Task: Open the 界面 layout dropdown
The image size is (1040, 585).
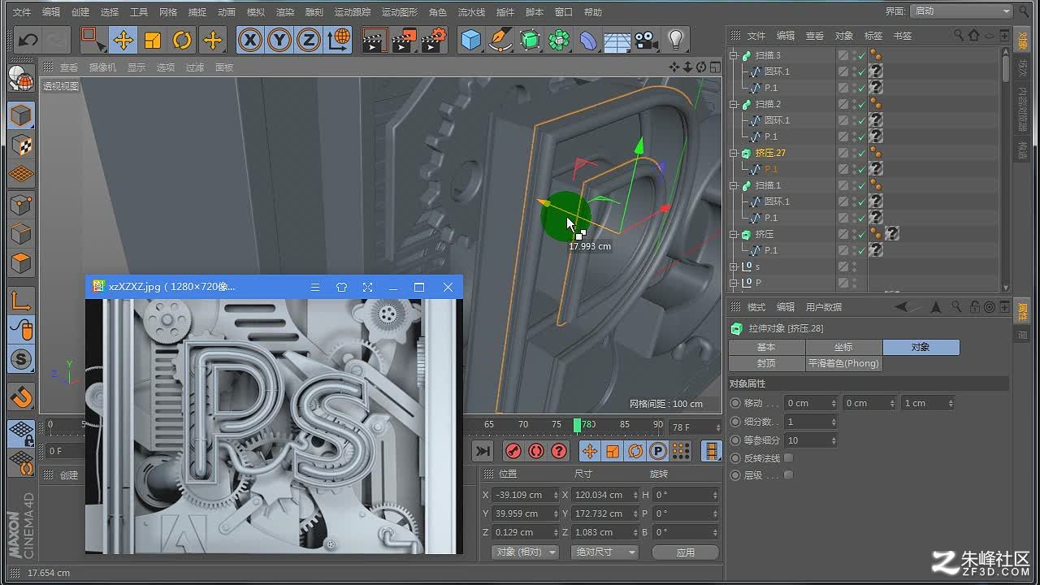Action: [960, 11]
